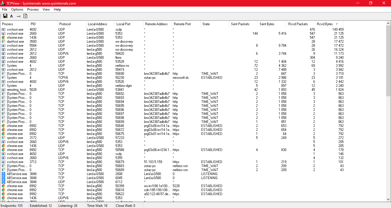Click the Save floppy disk toolbar icon

(5, 16)
